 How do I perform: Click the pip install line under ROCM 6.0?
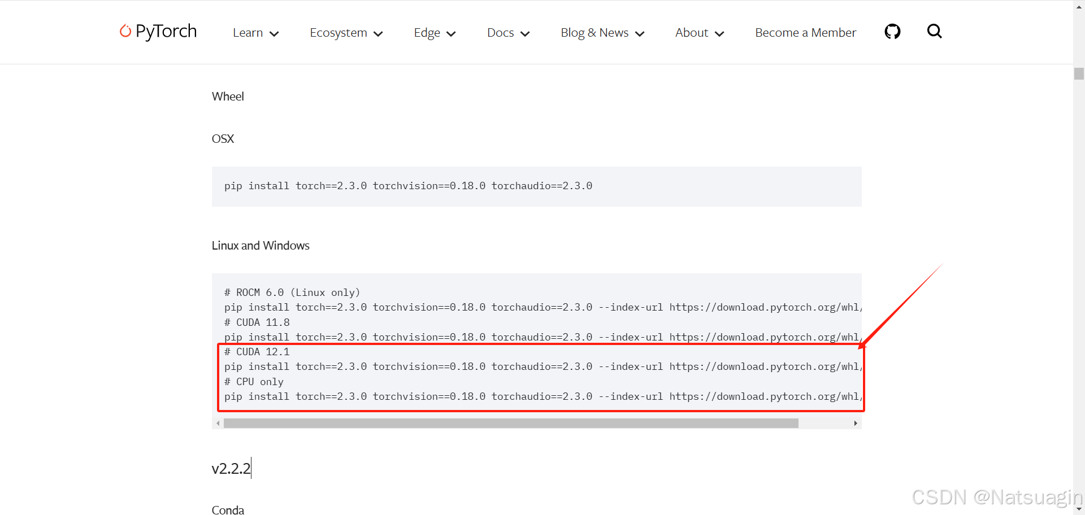coord(542,307)
